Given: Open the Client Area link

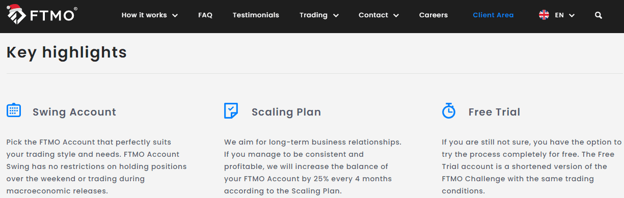Looking at the screenshot, I should coord(493,15).
